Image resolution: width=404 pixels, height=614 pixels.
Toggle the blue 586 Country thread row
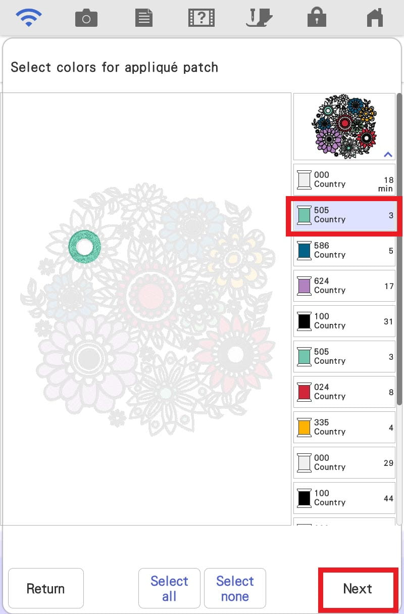click(x=344, y=250)
